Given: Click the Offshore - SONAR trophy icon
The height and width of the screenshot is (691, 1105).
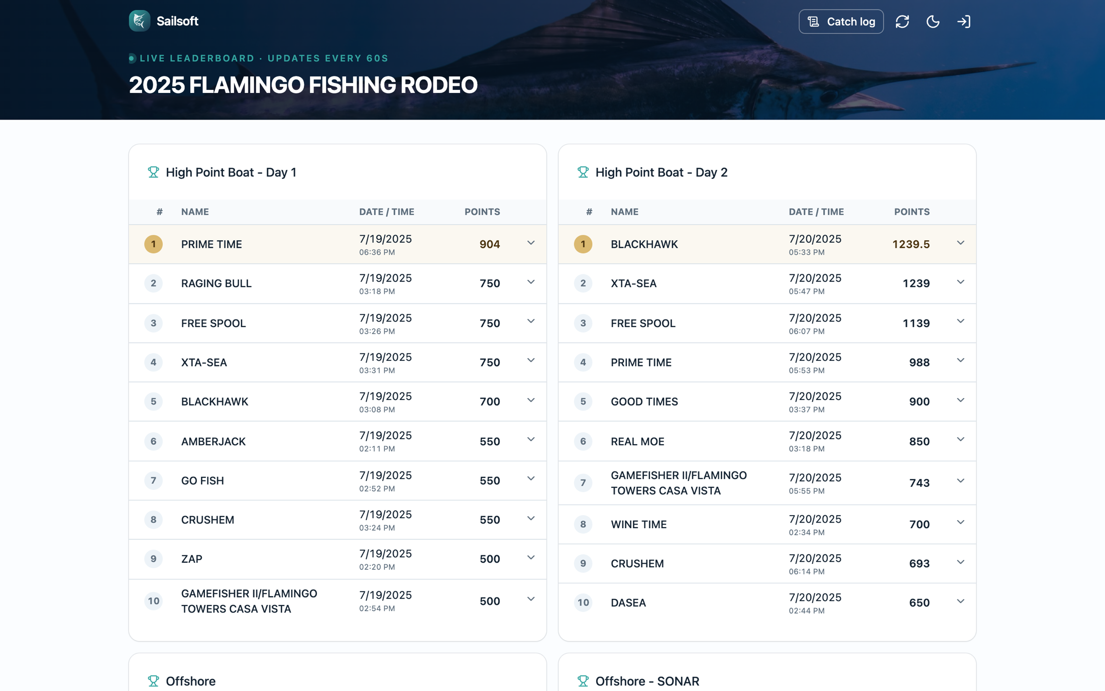Looking at the screenshot, I should click(x=583, y=681).
